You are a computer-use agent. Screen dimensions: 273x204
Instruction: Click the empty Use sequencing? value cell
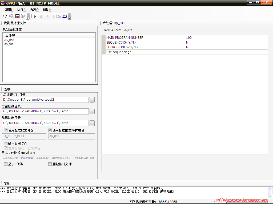[x=226, y=52]
